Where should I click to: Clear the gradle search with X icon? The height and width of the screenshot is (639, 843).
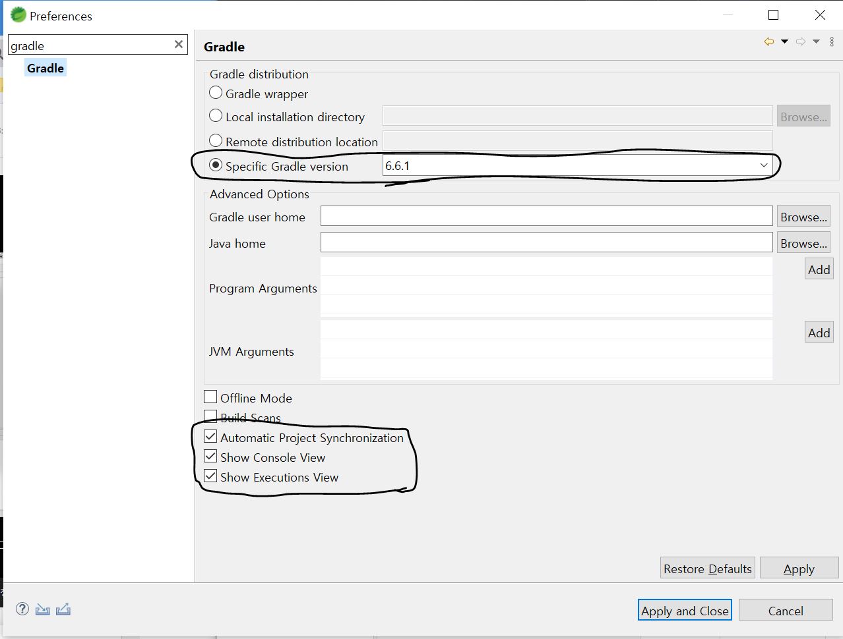click(x=178, y=44)
